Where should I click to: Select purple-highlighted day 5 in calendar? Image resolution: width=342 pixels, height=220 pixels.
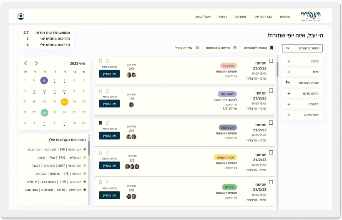pyautogui.click(x=44, y=80)
